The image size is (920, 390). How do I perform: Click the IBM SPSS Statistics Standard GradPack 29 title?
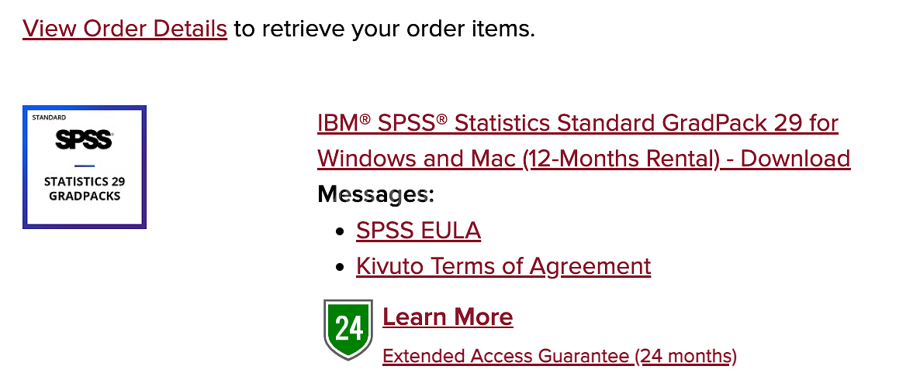click(578, 123)
